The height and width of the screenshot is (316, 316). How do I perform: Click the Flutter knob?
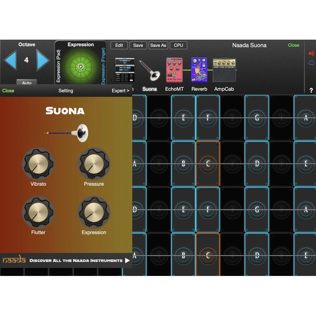pyautogui.click(x=38, y=212)
